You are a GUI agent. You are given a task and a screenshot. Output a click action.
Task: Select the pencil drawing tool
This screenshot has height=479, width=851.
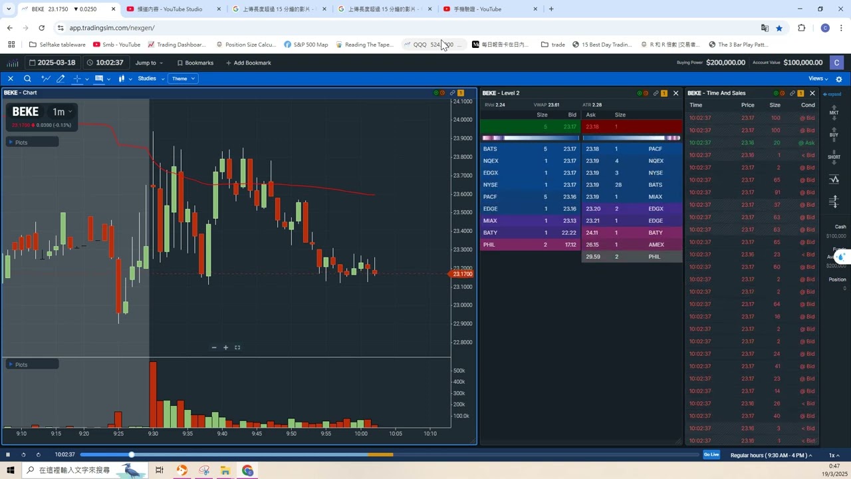[61, 79]
